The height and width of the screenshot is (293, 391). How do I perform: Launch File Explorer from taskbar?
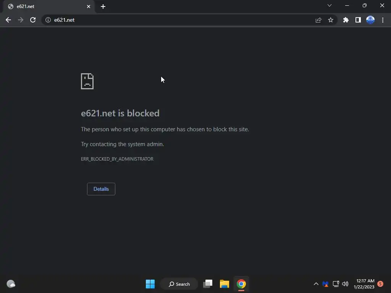pyautogui.click(x=225, y=284)
